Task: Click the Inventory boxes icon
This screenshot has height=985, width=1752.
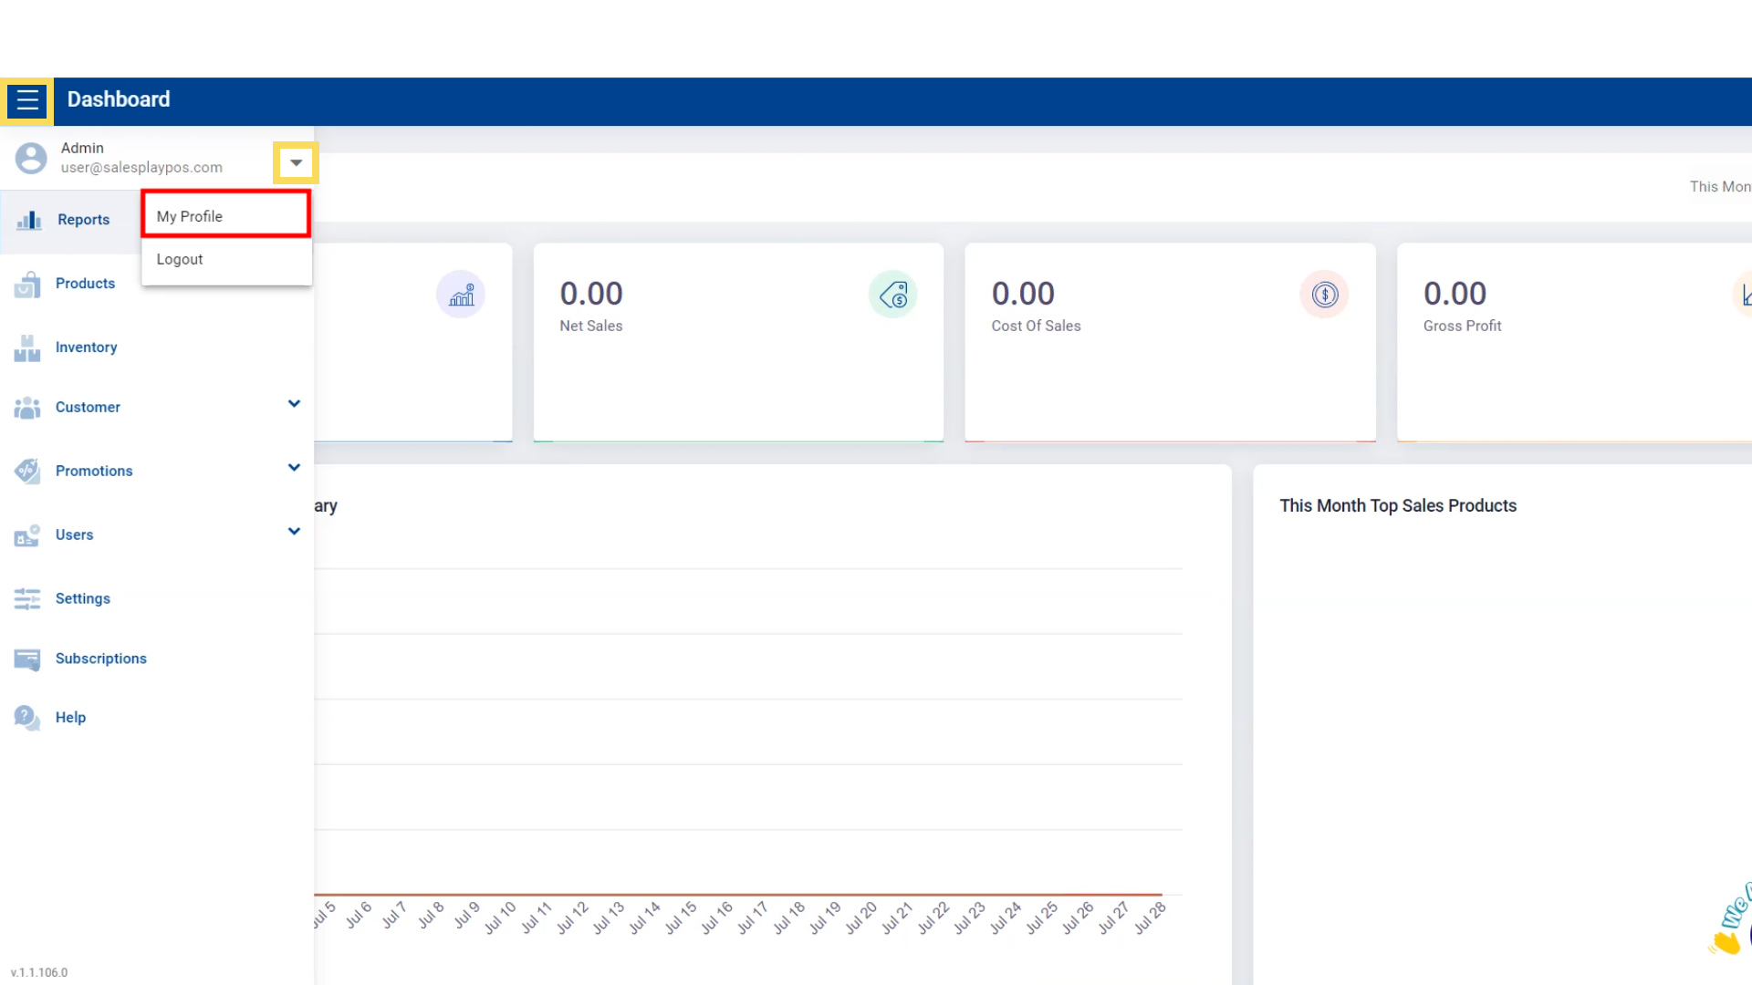Action: (x=27, y=347)
